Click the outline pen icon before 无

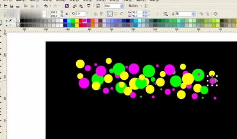(173, 14)
